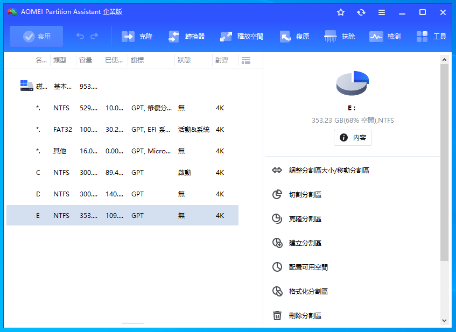Click the refresh icon in title bar

pos(361,12)
